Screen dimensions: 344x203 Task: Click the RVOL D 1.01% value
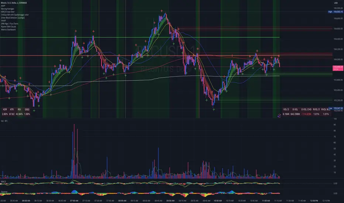pyautogui.click(x=316, y=114)
